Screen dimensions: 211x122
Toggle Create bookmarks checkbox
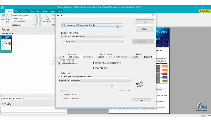pyautogui.click(x=59, y=64)
